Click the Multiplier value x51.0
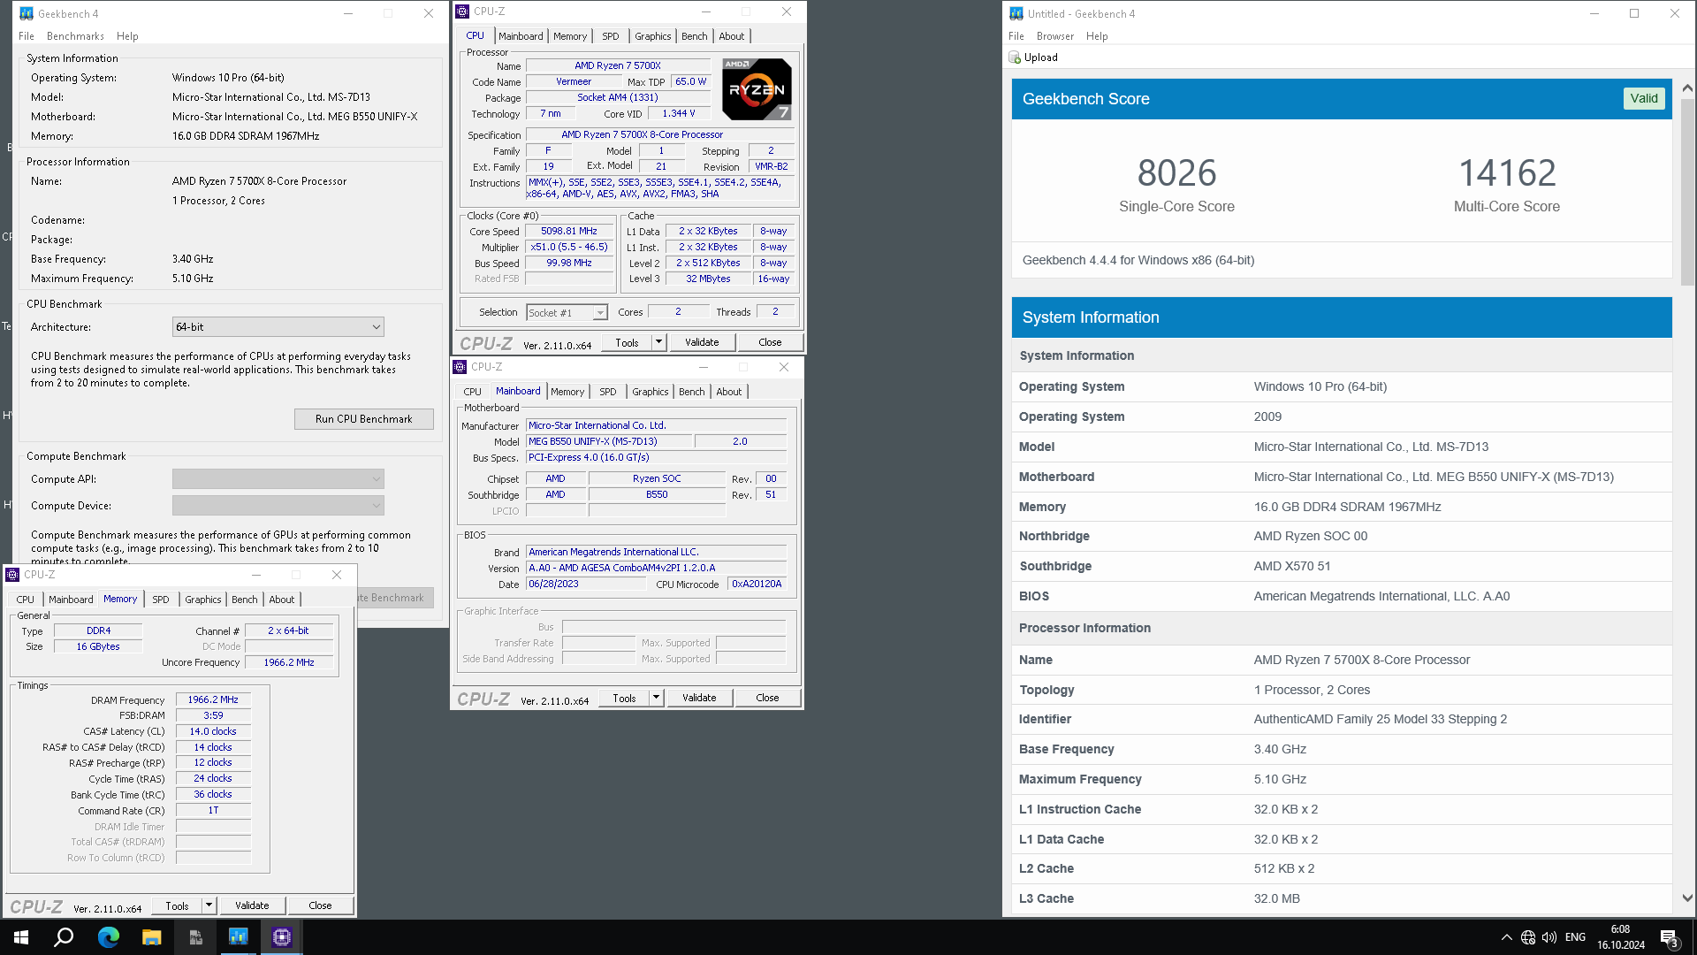 (x=569, y=248)
